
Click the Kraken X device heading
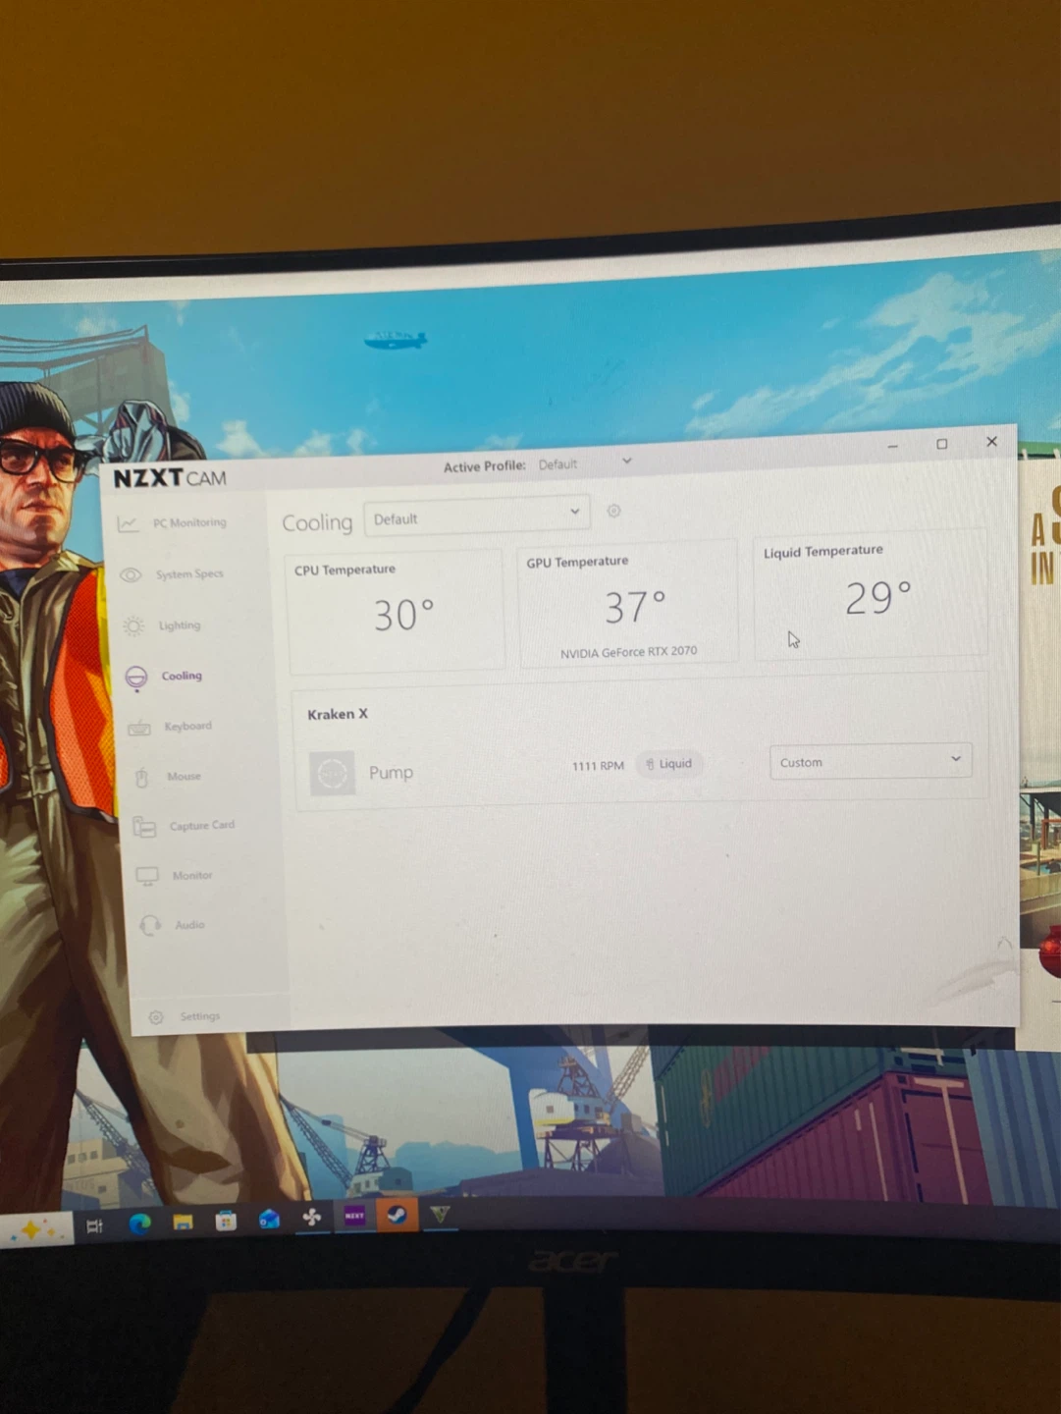pyautogui.click(x=338, y=714)
